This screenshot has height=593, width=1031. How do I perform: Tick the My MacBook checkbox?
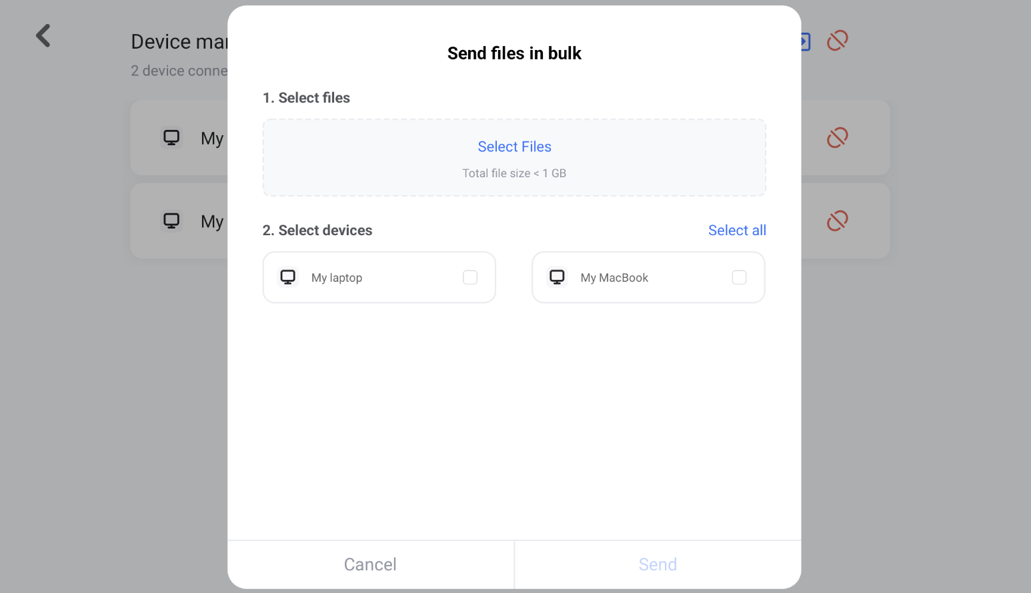click(739, 277)
